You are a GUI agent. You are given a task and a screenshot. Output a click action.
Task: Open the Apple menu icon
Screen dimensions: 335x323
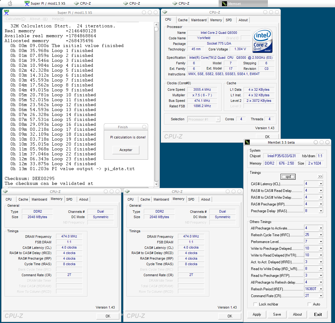point(10,3)
